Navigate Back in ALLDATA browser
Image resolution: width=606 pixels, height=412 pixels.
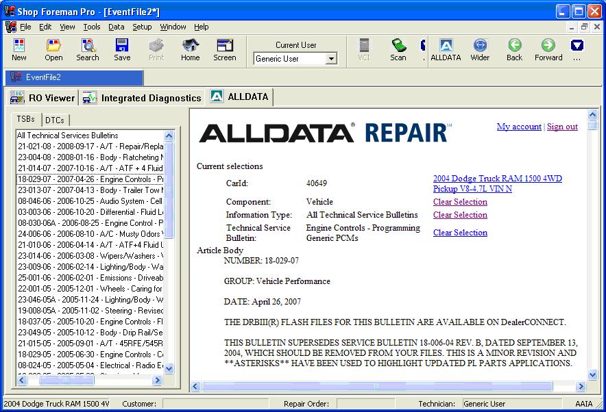pyautogui.click(x=514, y=49)
